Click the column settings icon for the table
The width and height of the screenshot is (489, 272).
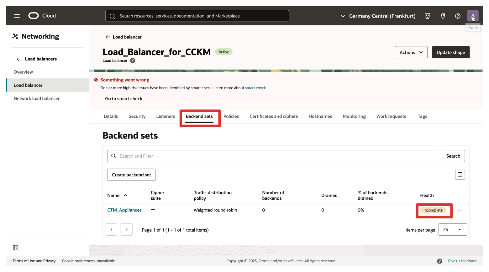[460, 175]
